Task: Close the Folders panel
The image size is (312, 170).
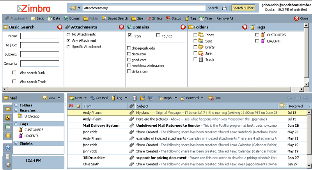Action: (245, 27)
